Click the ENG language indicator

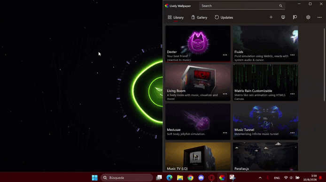[x=277, y=178]
